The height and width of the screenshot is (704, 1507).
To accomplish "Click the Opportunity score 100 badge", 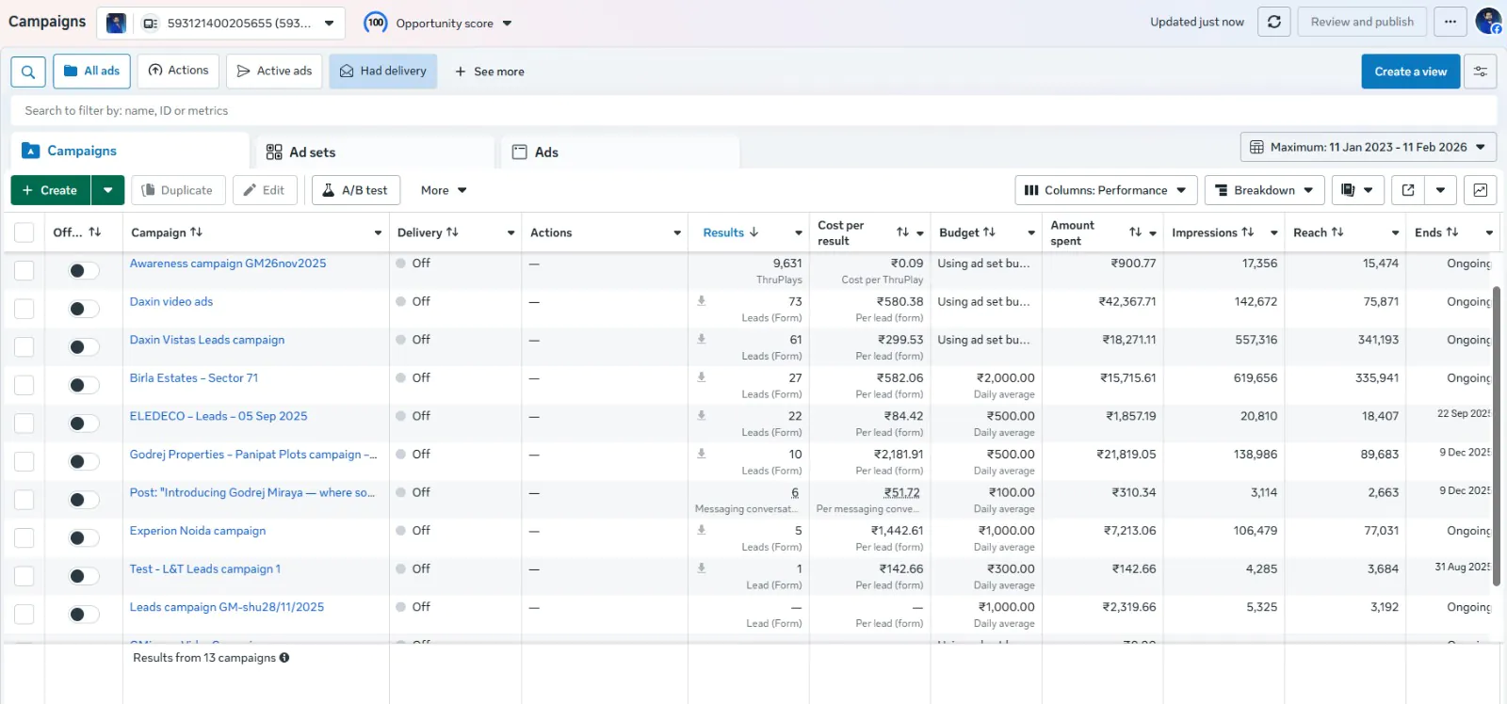I will tap(376, 23).
